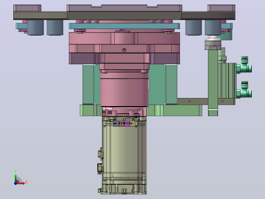Select the rightmost blue-gray cylindrical spacer
The width and height of the screenshot is (265, 199).
[213, 28]
